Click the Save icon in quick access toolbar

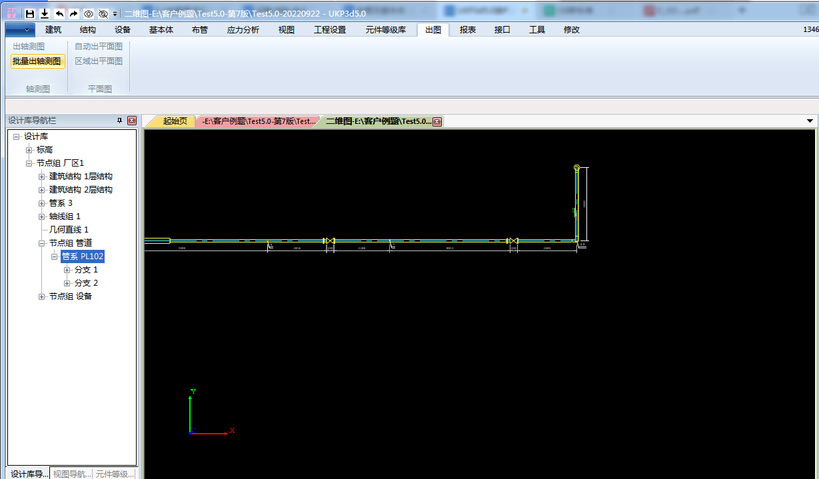30,13
